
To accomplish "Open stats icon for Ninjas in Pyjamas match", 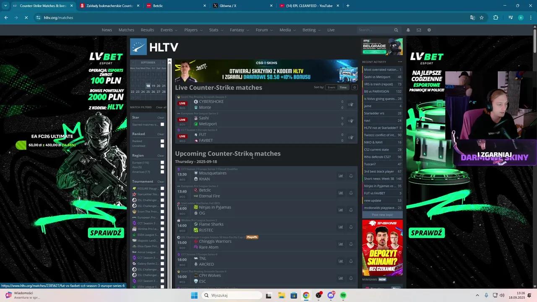I will pos(341,210).
